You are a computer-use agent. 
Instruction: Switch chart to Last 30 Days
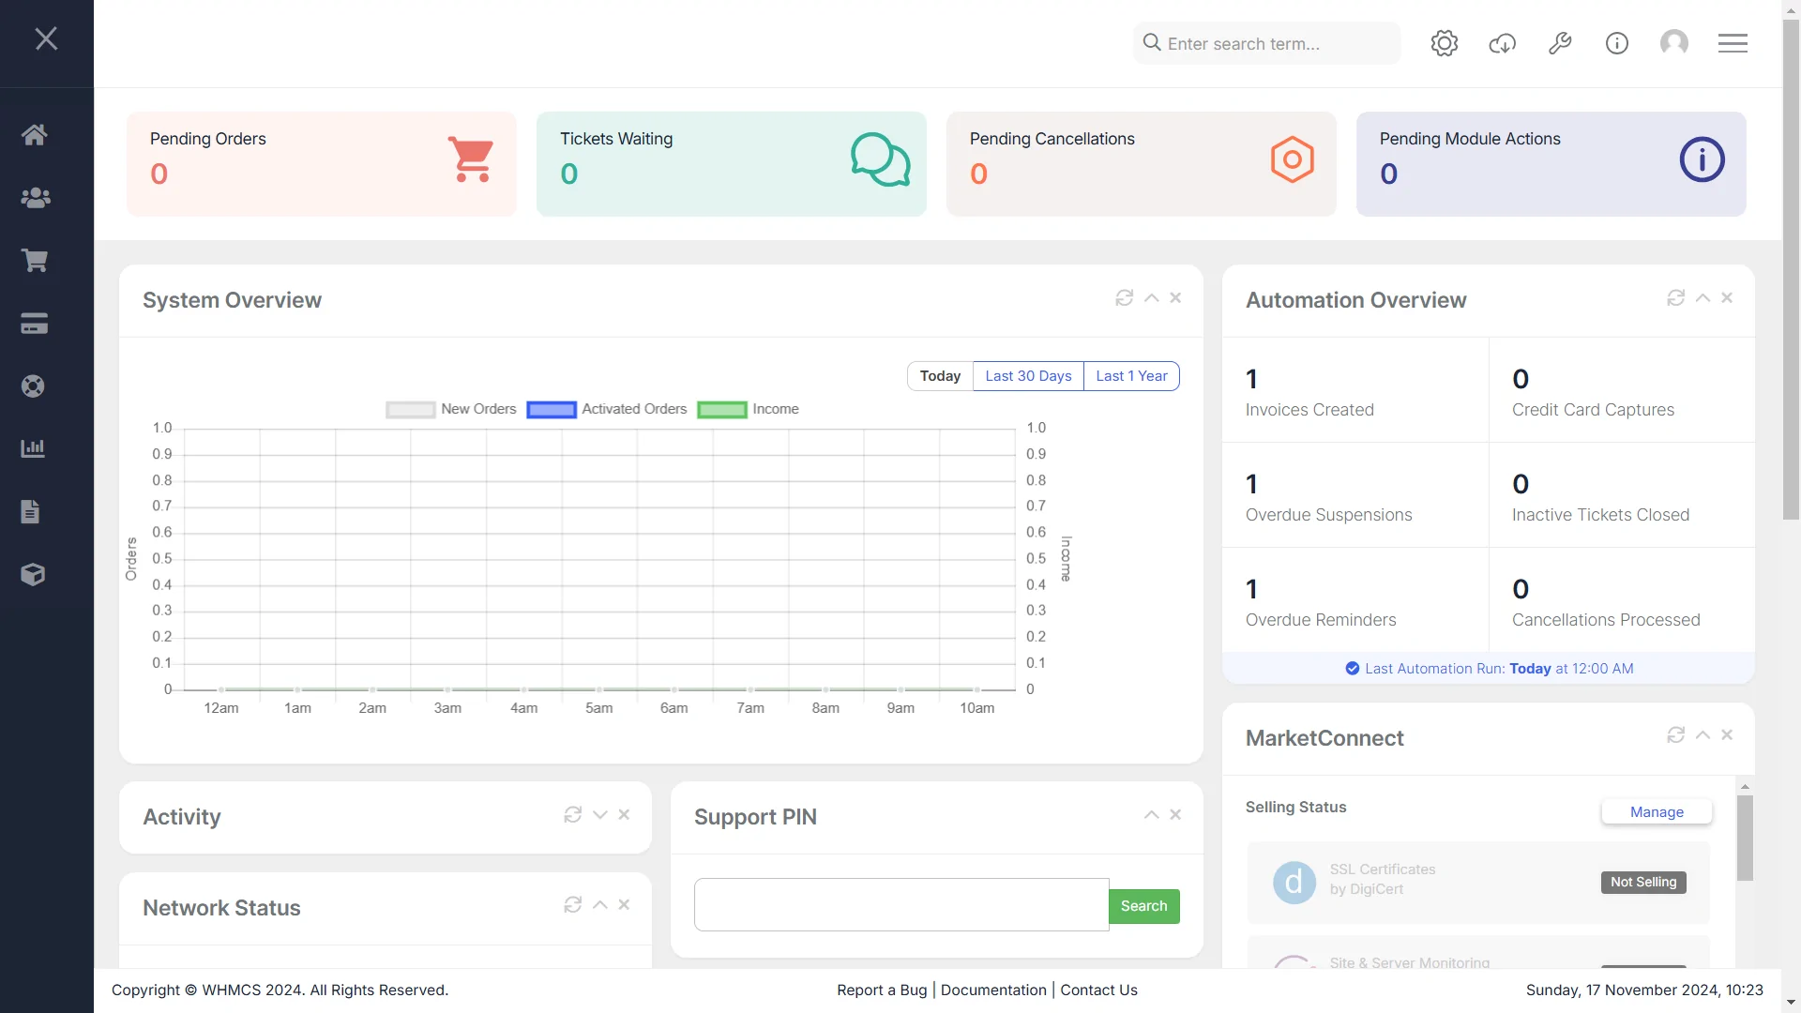[x=1028, y=375]
